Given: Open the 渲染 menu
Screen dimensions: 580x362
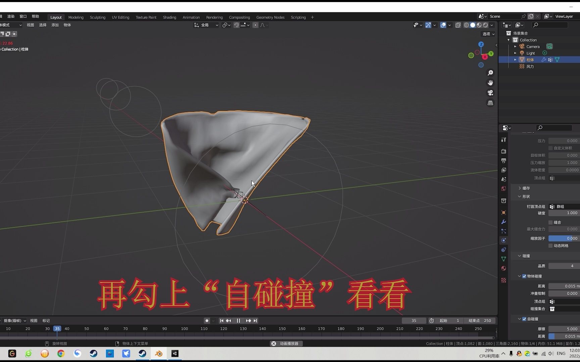Looking at the screenshot, I should click(x=11, y=16).
